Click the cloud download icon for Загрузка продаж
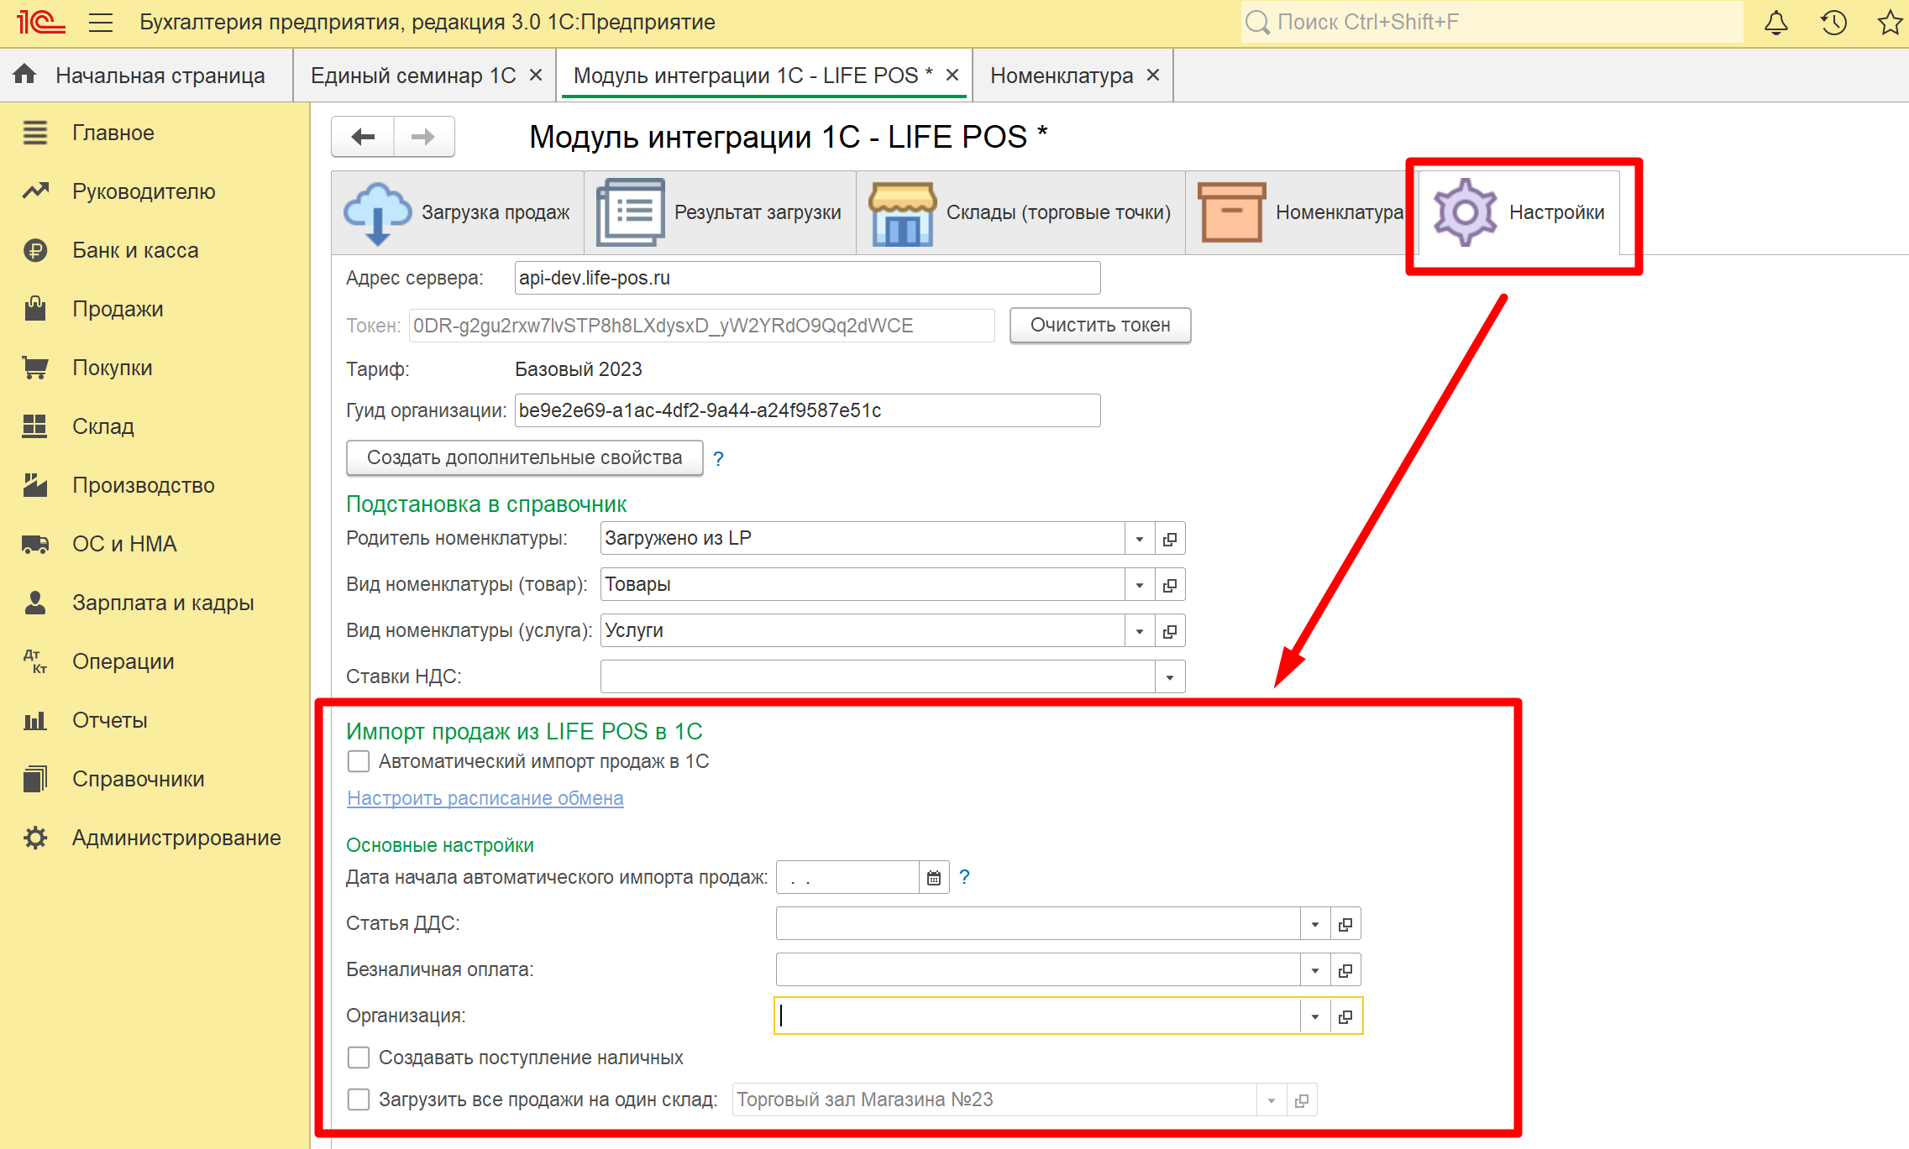Image resolution: width=1909 pixels, height=1149 pixels. click(x=377, y=213)
